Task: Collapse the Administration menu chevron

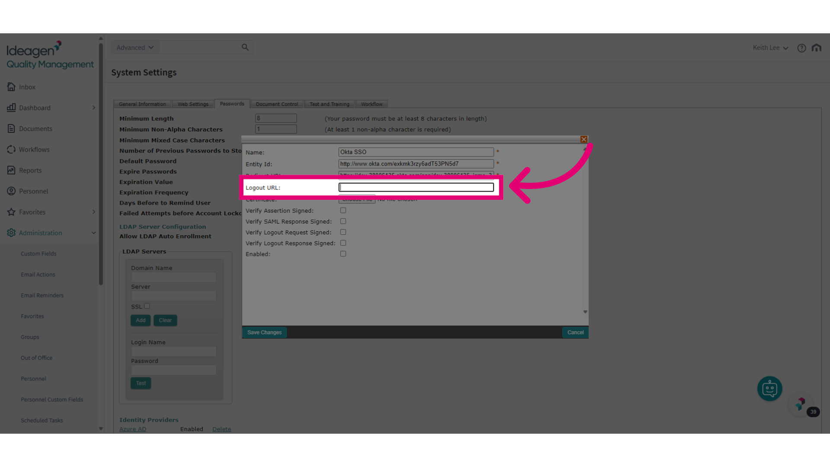Action: point(94,233)
